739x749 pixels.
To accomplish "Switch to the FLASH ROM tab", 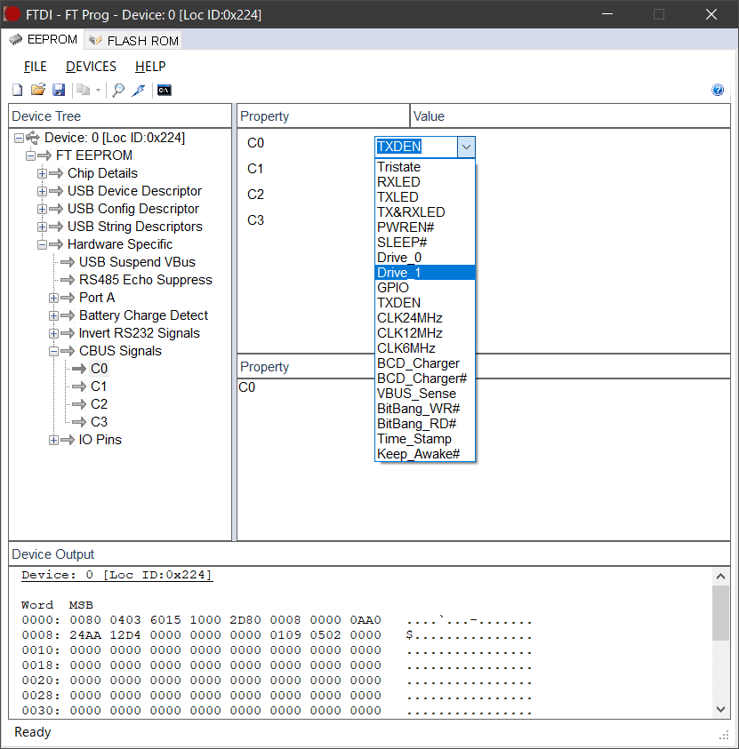I will point(133,40).
